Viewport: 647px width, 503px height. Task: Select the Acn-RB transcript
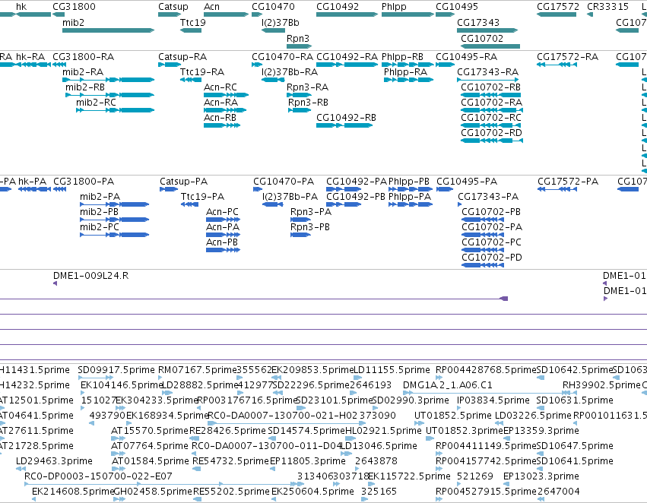tap(222, 125)
